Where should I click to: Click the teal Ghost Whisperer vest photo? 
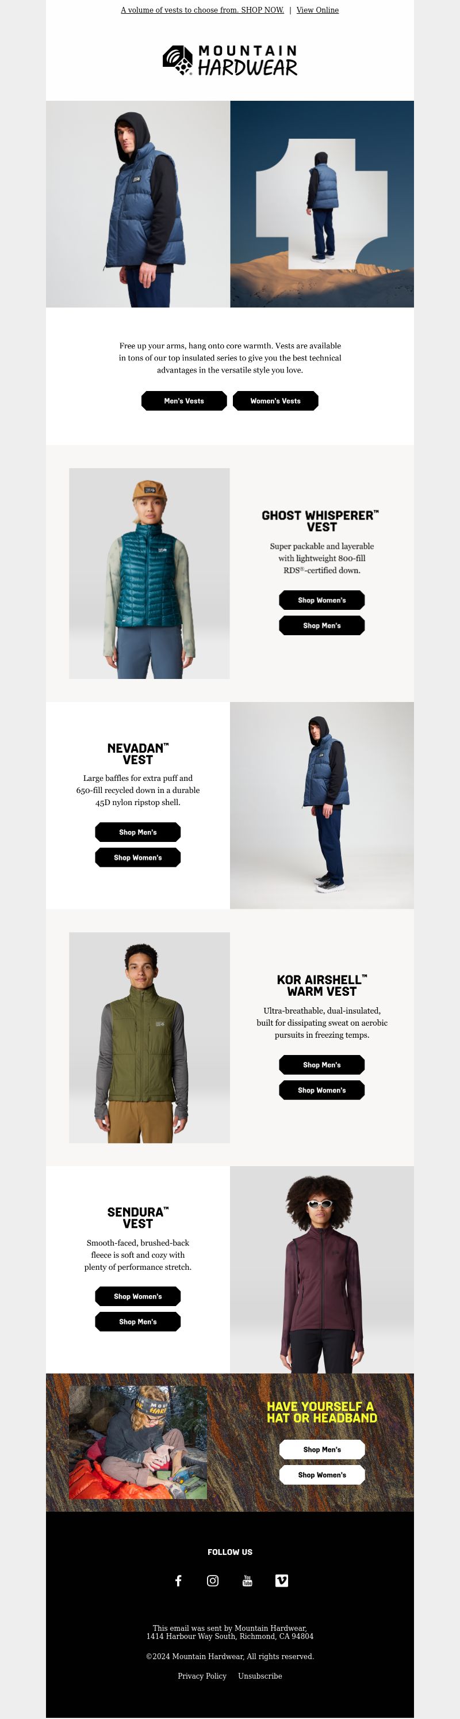pyautogui.click(x=149, y=573)
